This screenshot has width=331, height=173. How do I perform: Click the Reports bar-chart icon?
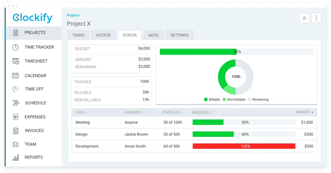(x=16, y=158)
